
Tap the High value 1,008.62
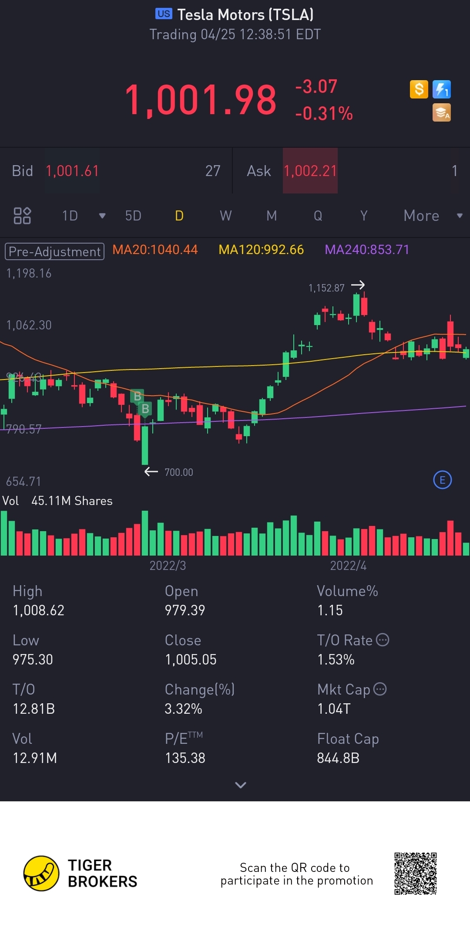39,610
